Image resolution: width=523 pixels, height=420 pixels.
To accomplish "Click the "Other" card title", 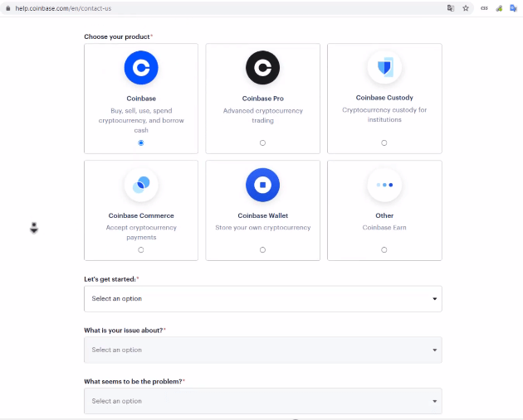I will [384, 215].
